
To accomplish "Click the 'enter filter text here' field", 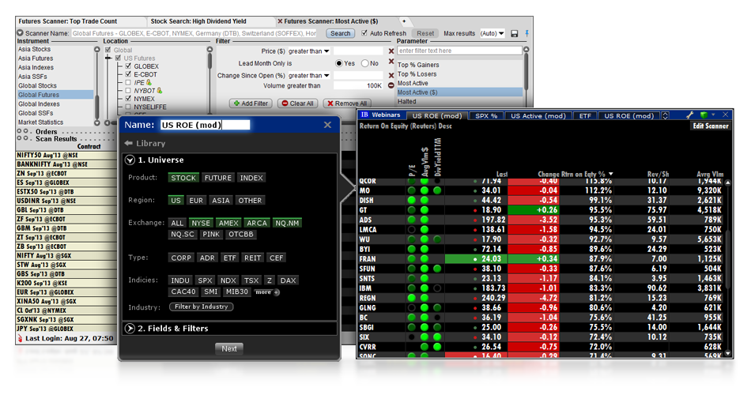I will (459, 51).
